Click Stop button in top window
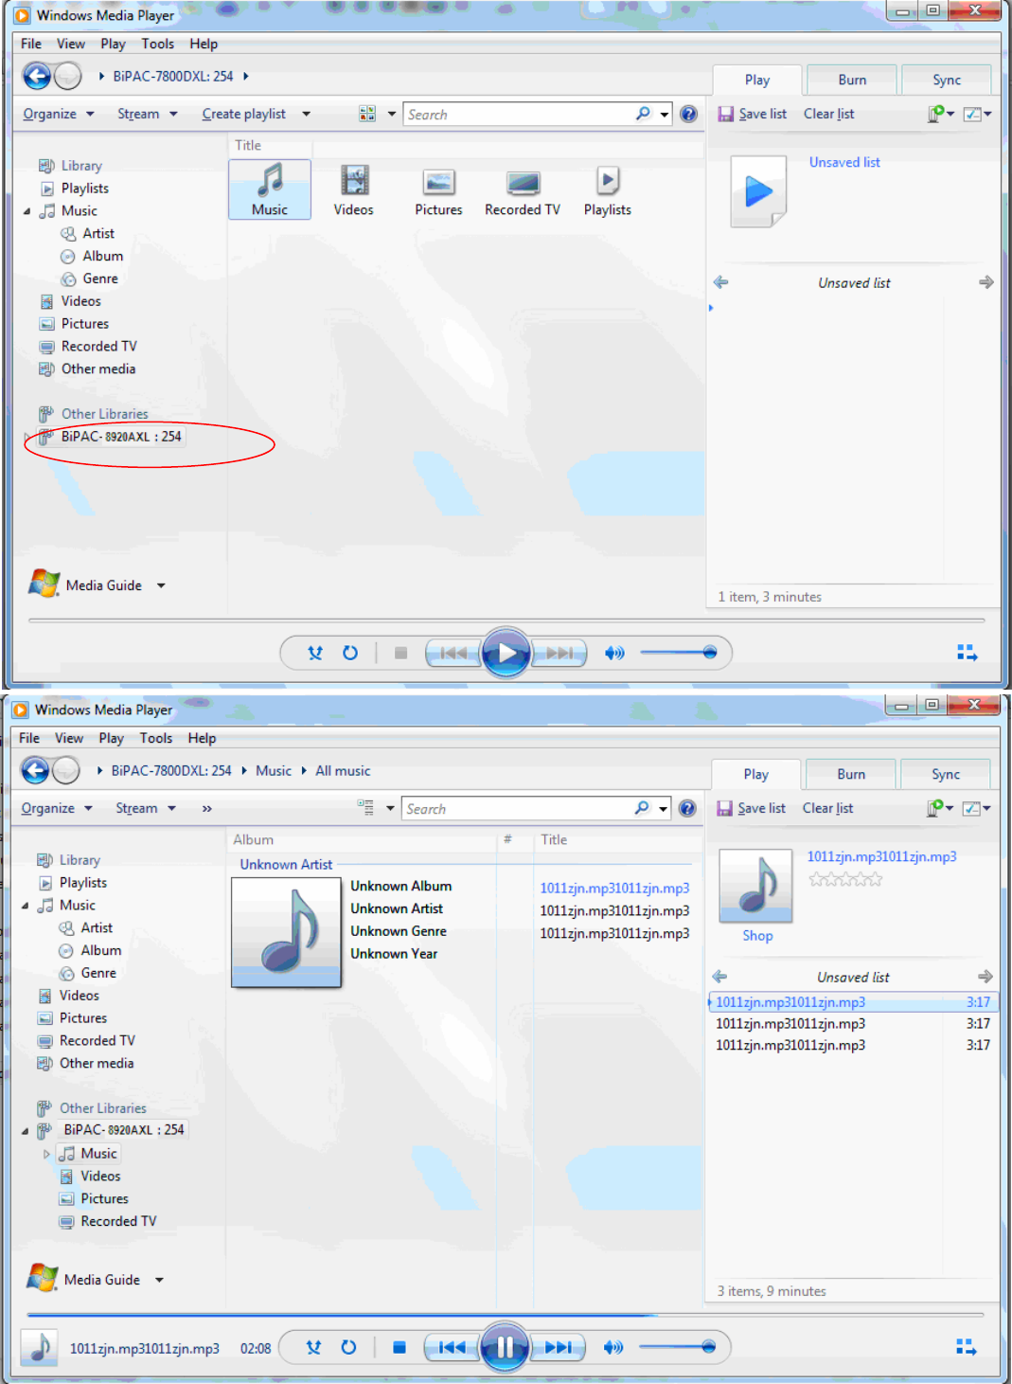 (401, 653)
